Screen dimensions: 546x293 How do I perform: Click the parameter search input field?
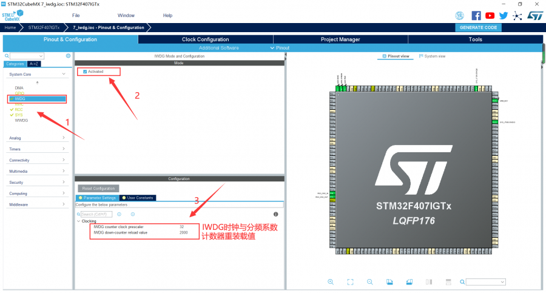click(96, 214)
